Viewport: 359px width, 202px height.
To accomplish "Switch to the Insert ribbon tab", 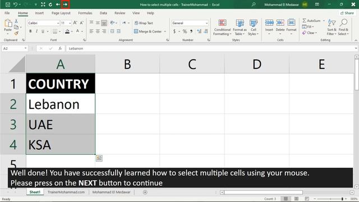I will 39,13.
